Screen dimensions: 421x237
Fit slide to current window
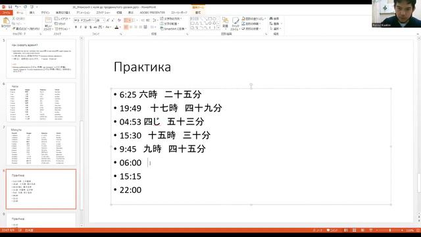point(418,230)
